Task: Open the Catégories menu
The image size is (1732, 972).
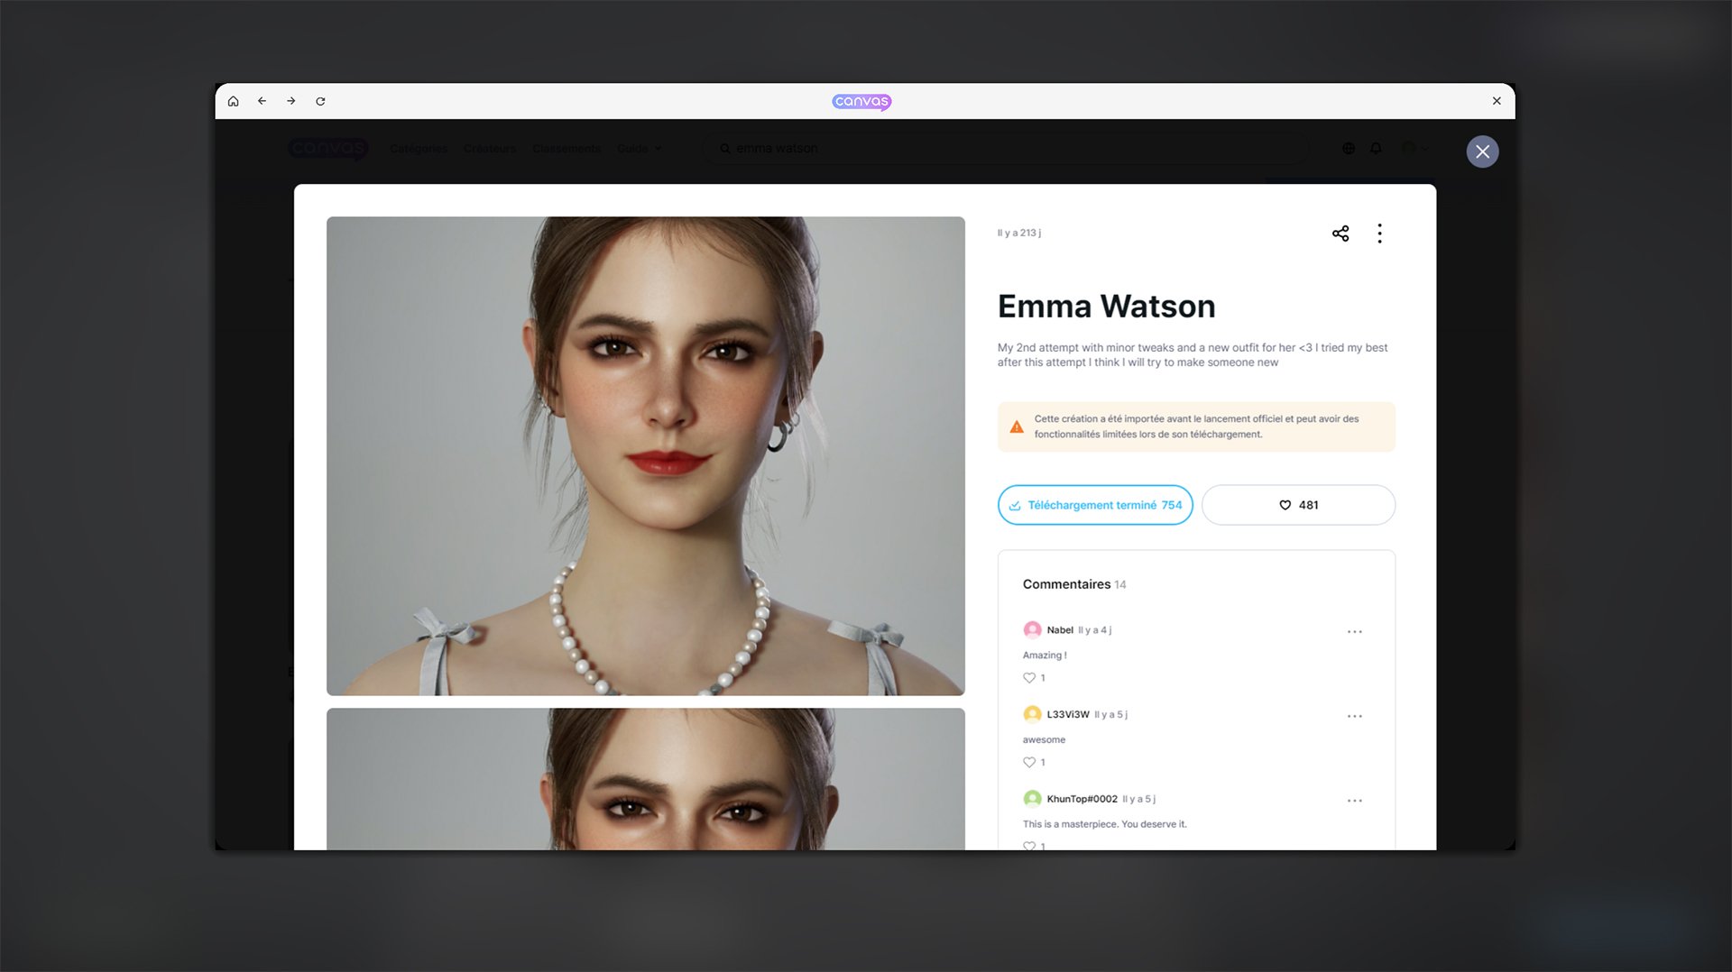Action: click(x=419, y=149)
